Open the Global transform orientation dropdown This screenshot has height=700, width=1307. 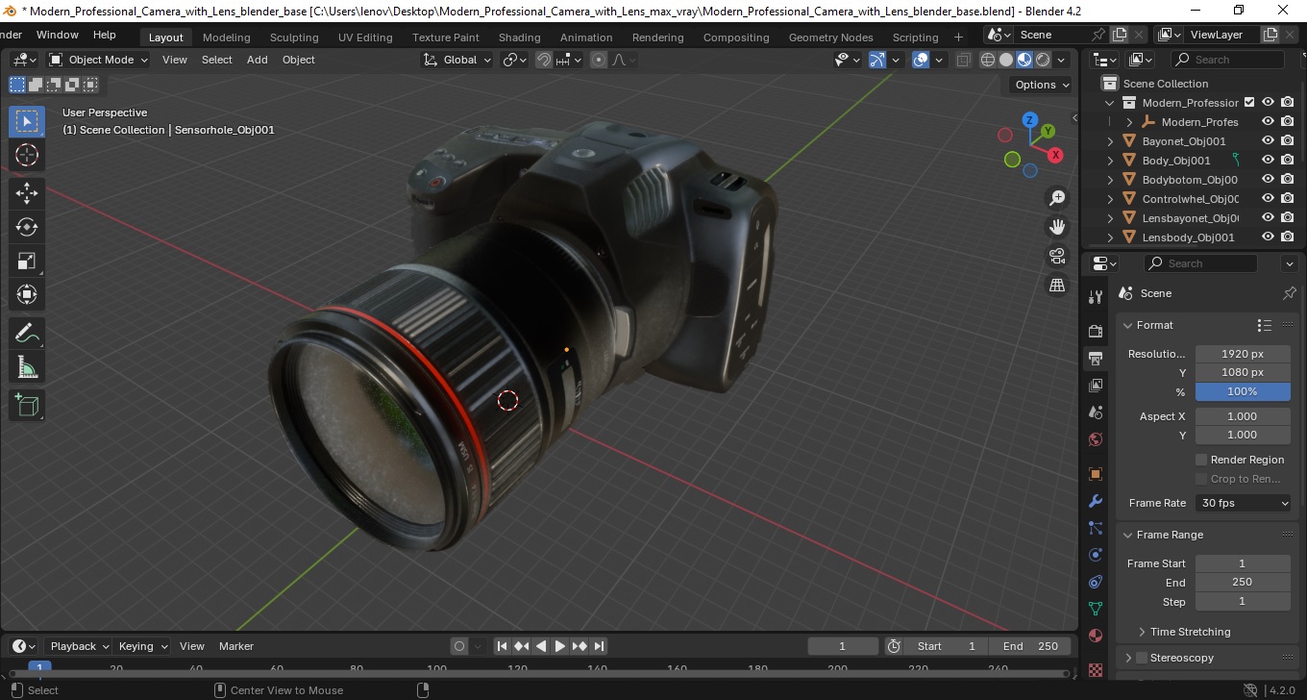point(457,60)
